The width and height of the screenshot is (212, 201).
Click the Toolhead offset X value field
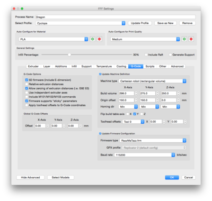(x=156, y=122)
